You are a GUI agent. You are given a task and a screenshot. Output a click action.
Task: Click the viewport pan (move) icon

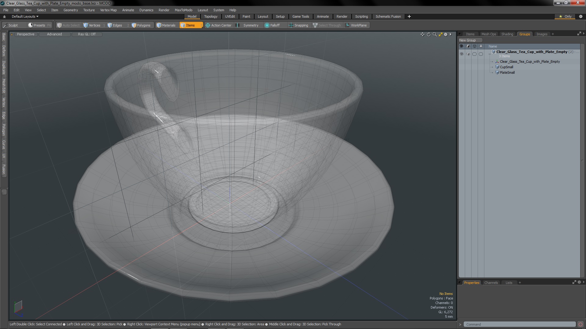pyautogui.click(x=422, y=34)
